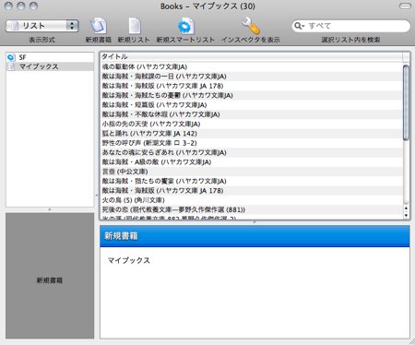Select row 火の鳥 (5) (角川文庫)
The height and width of the screenshot is (345, 415).
[x=251, y=200]
